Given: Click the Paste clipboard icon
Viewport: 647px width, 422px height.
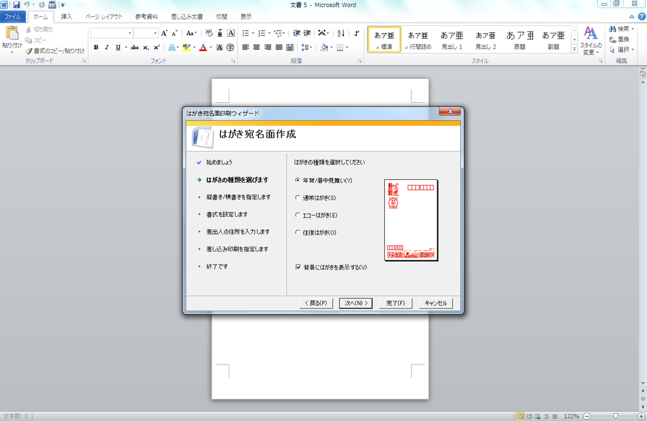Looking at the screenshot, I should point(12,33).
